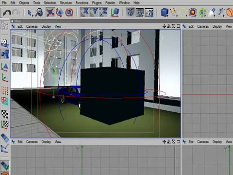Open the particle objects palette

221,13
